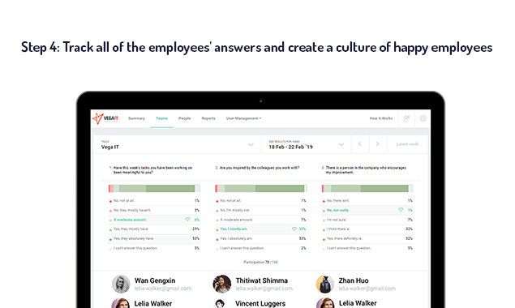Select 'I'm not sure.' answer row
This screenshot has height=308, width=515.
pos(367,220)
